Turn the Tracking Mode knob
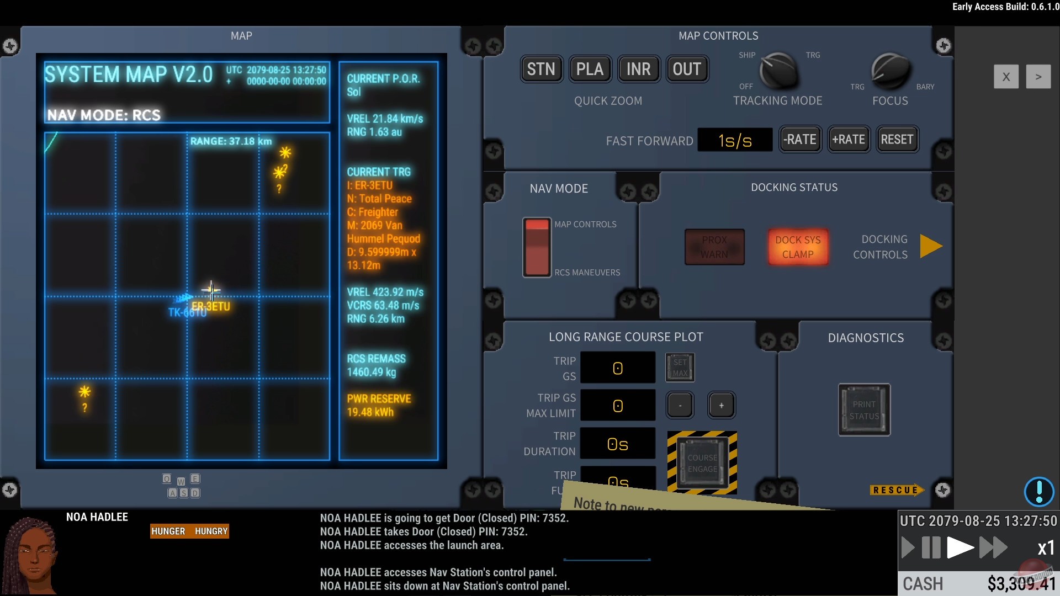The width and height of the screenshot is (1060, 596). click(778, 71)
